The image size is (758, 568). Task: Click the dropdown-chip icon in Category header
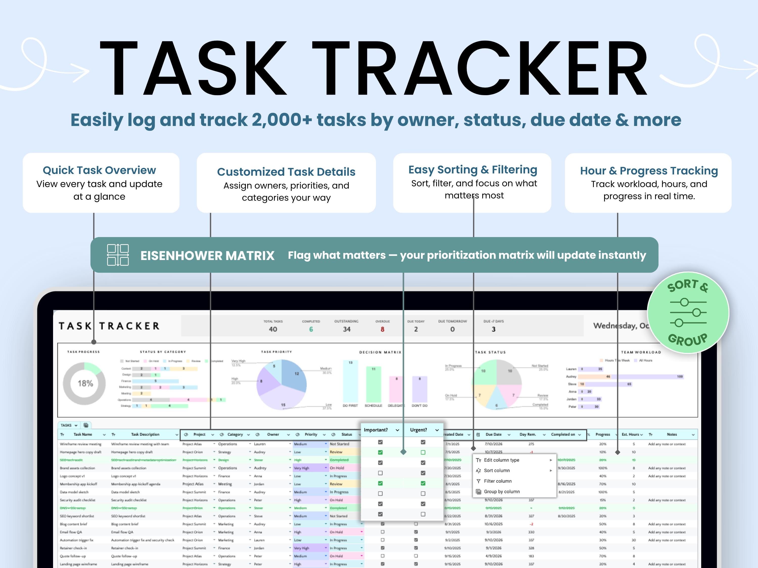point(222,434)
